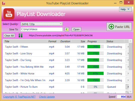Click the 4:05 duration cell
This screenshot has height=101, width=135.
[67, 73]
